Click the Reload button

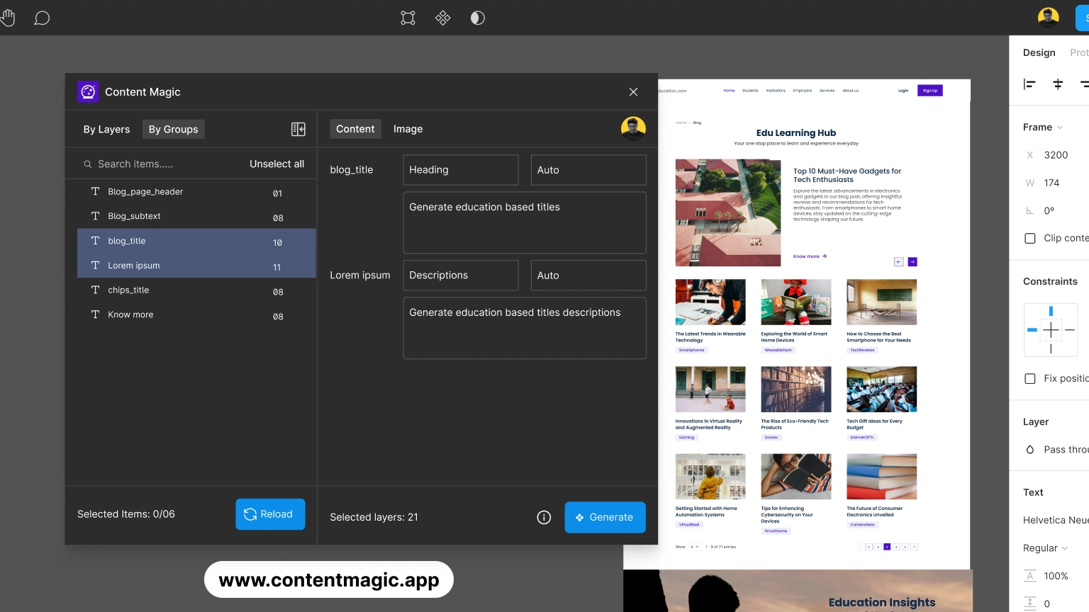coord(270,514)
